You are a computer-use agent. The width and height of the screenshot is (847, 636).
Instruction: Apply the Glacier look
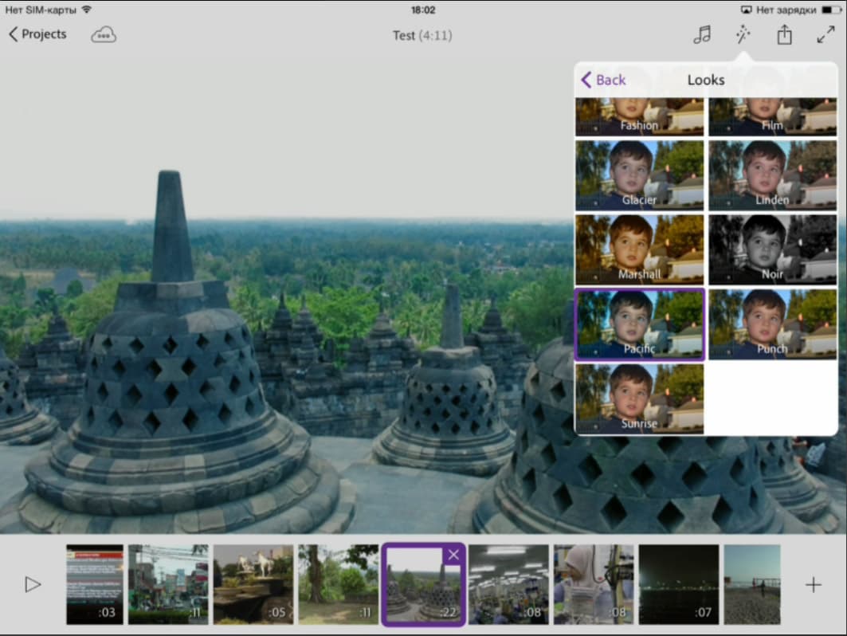pos(640,175)
